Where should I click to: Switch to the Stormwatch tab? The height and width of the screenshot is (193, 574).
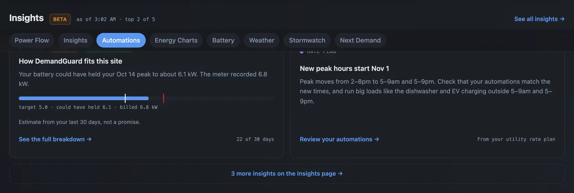[307, 40]
